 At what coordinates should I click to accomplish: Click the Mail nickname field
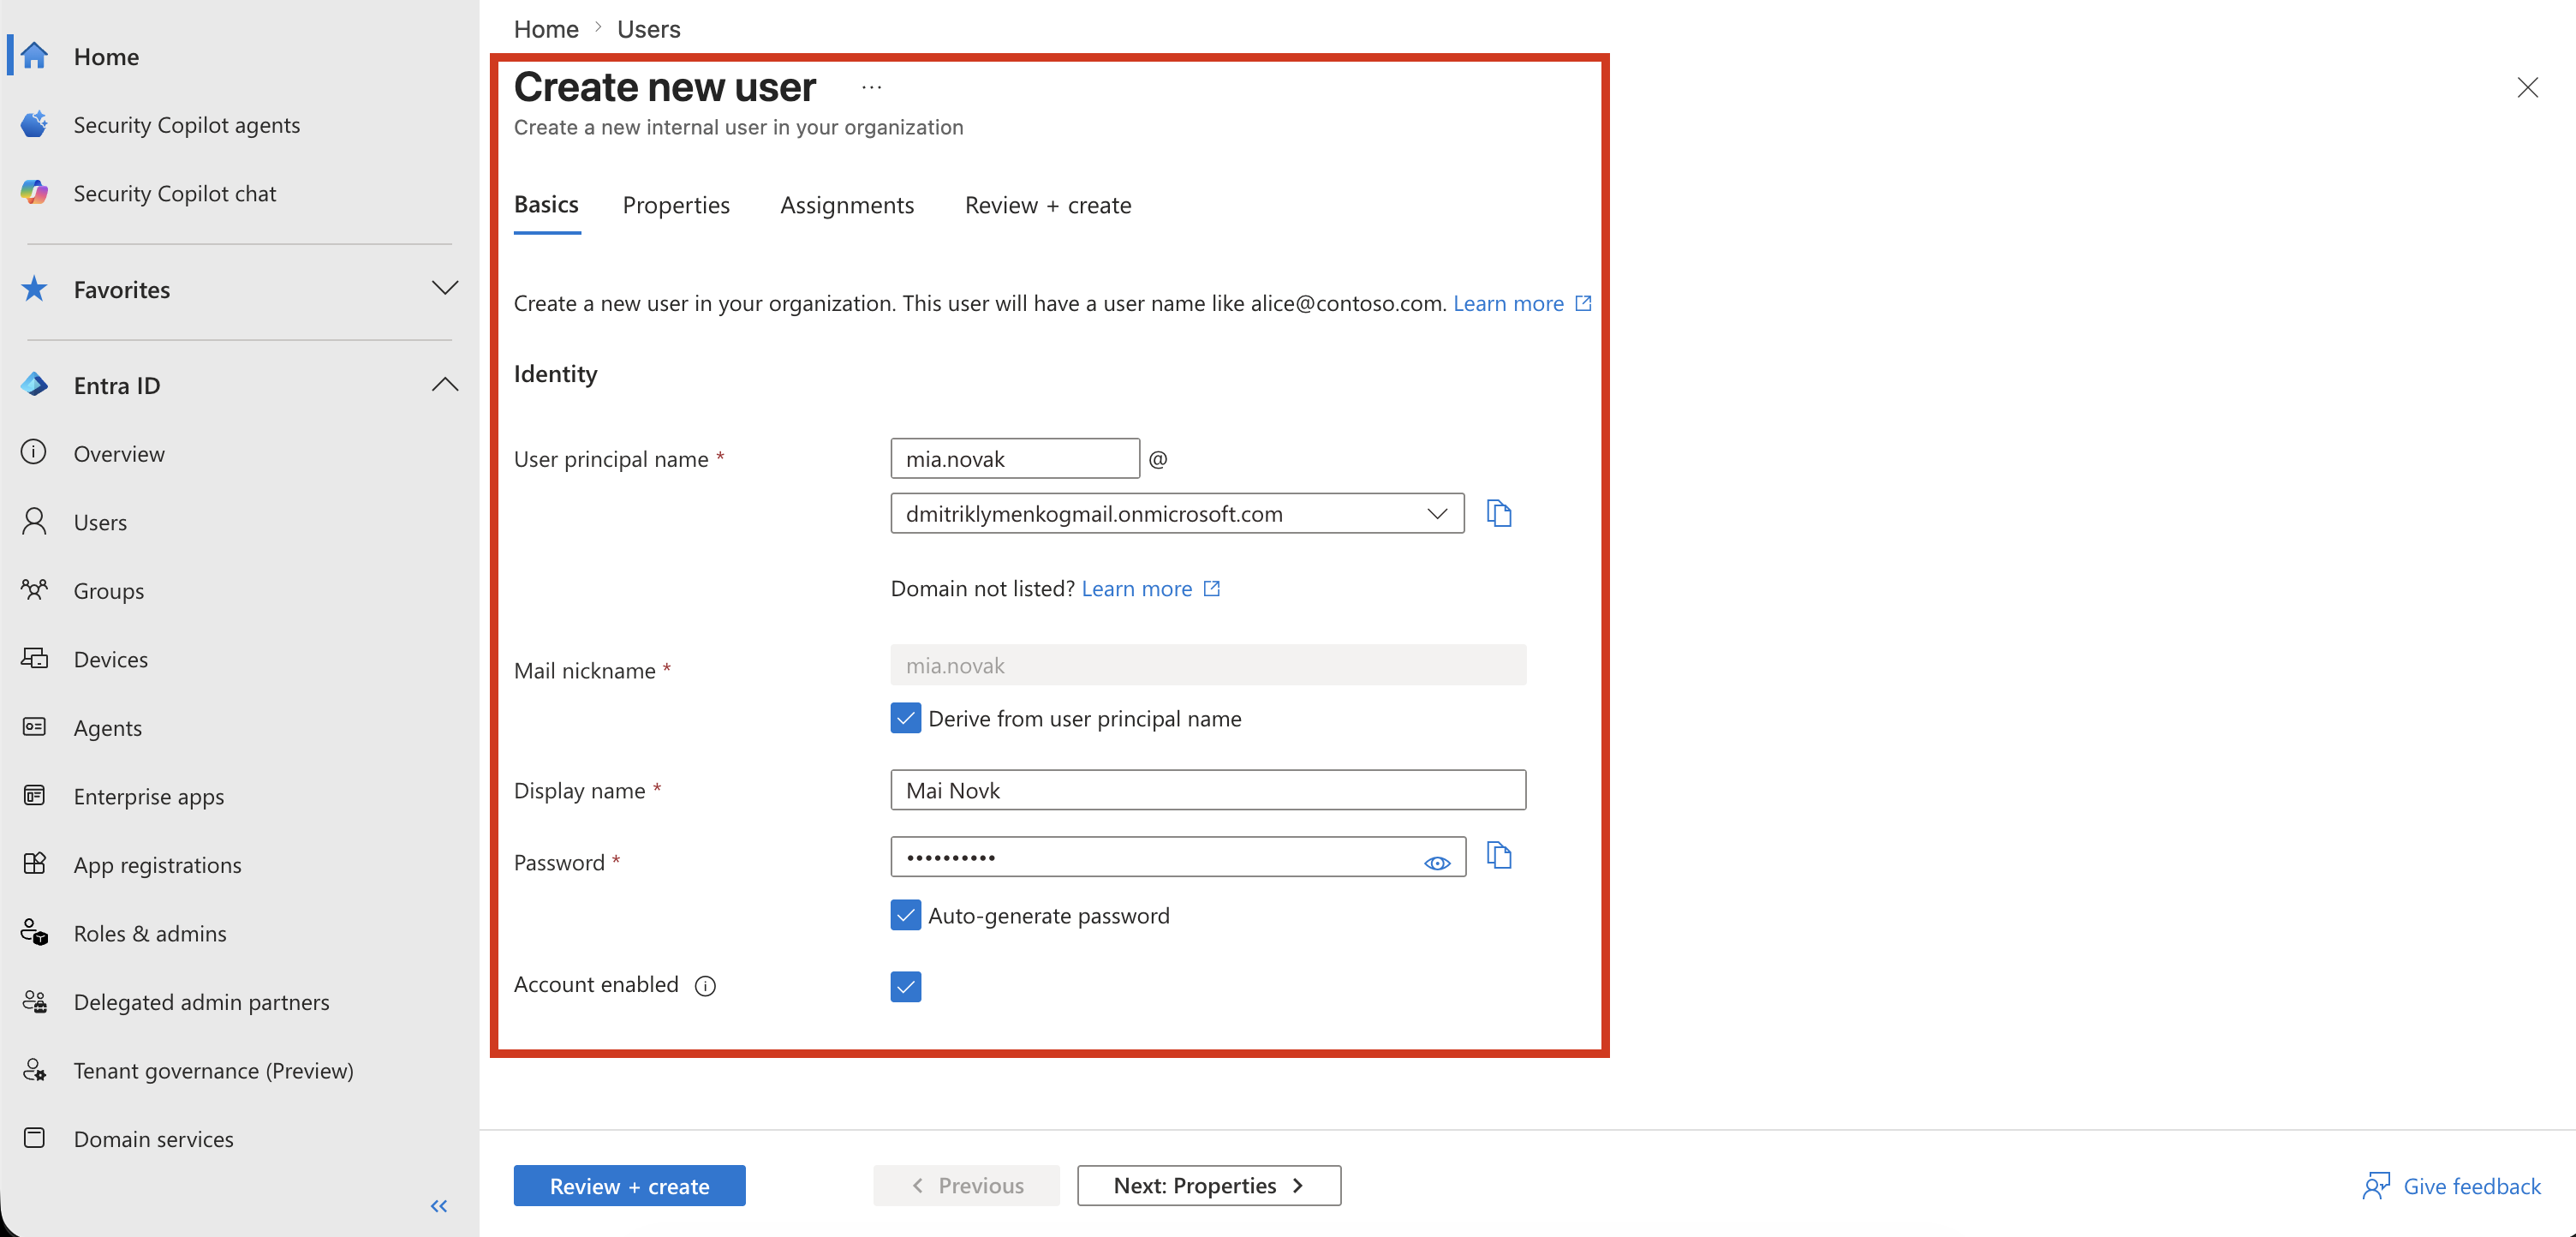tap(1208, 665)
